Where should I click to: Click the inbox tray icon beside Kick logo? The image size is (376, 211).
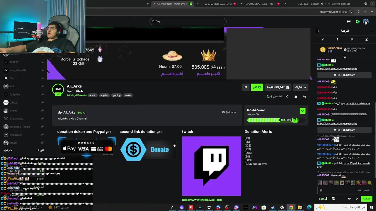349,21
